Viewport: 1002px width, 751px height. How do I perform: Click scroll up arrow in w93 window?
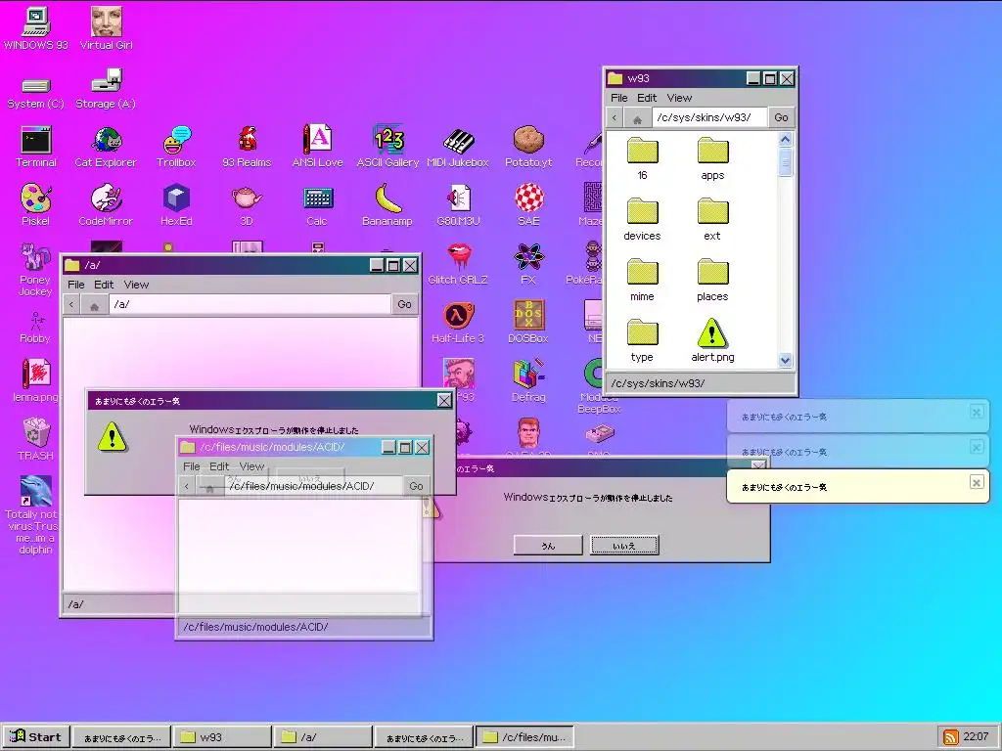coord(786,139)
